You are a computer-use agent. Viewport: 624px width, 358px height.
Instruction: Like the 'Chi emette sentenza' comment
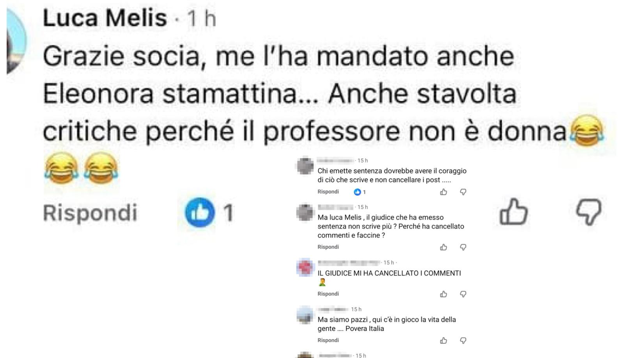[x=443, y=192]
